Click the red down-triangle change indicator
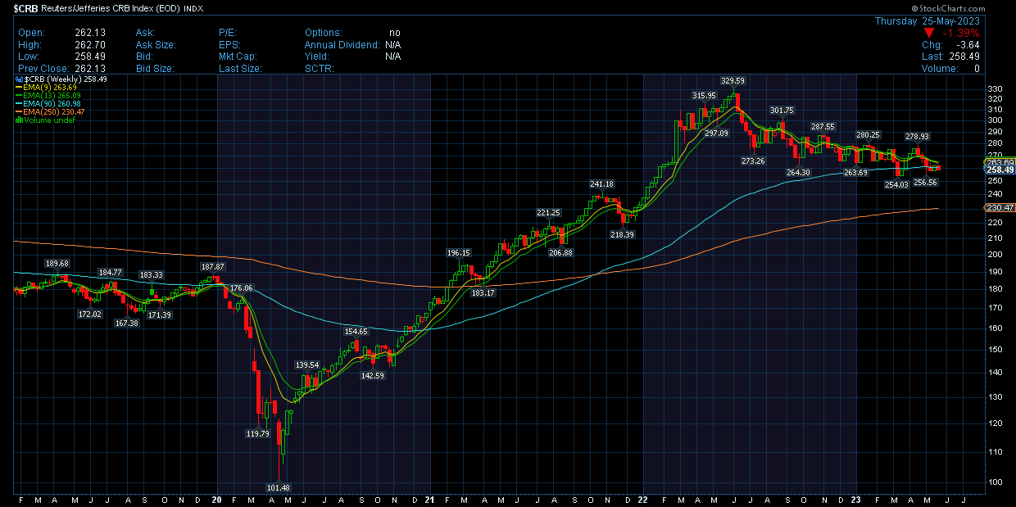The height and width of the screenshot is (507, 1016). (x=928, y=33)
